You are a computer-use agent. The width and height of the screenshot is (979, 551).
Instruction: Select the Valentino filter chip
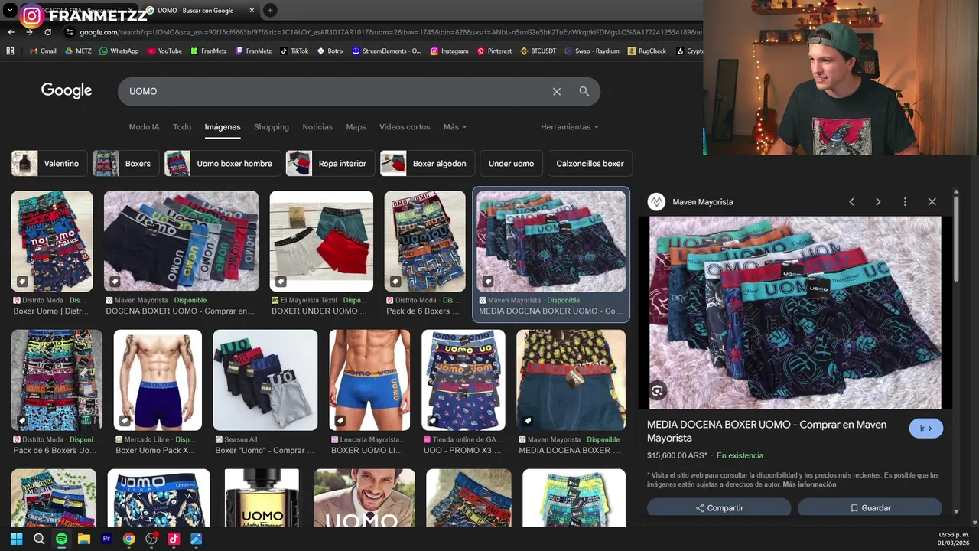coord(49,164)
